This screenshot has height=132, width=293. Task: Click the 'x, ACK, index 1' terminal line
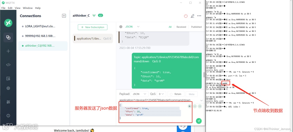223,107
